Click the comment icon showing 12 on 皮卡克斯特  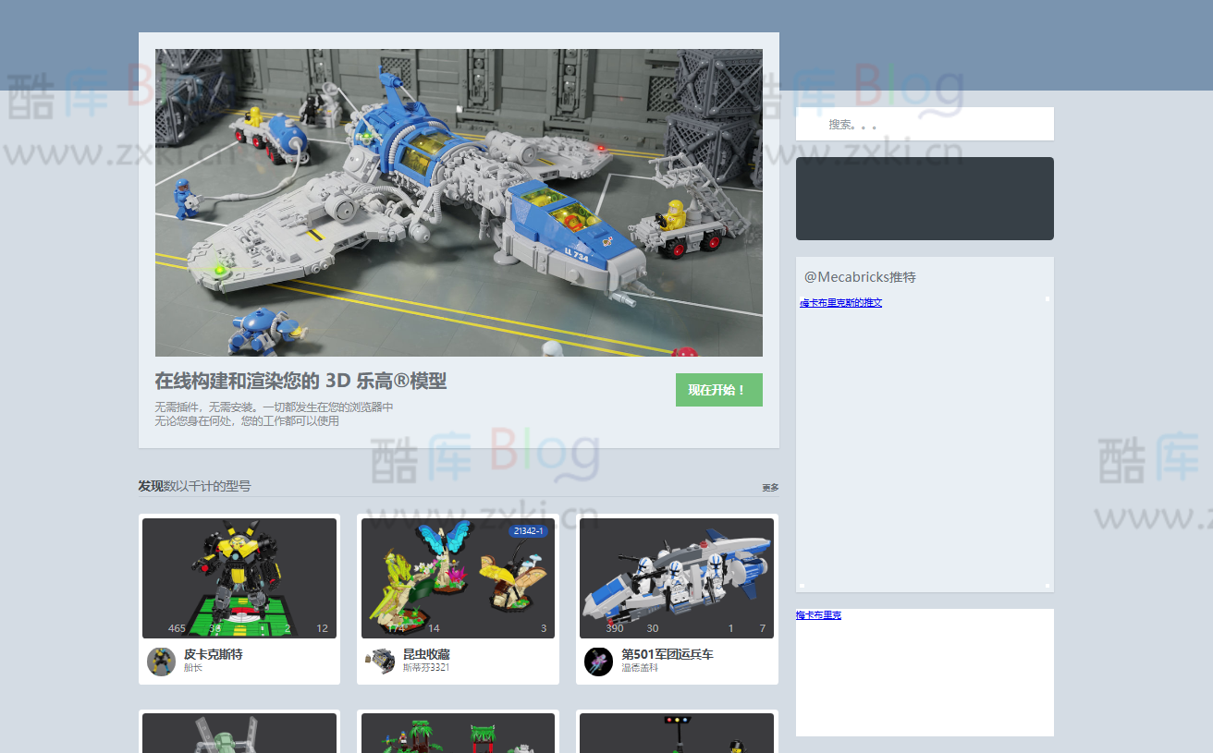[308, 627]
